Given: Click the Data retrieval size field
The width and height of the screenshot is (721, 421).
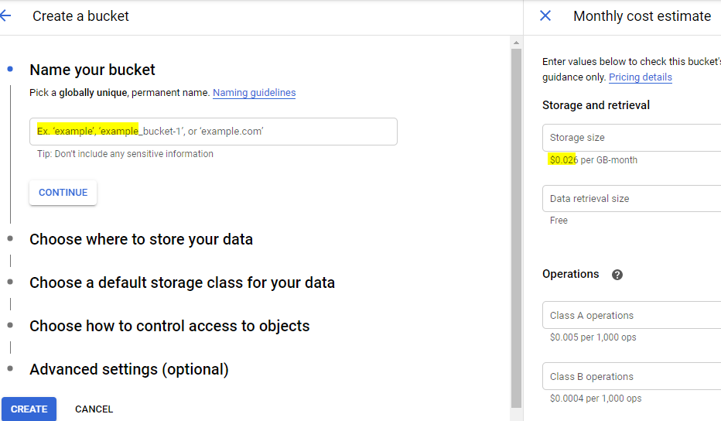Looking at the screenshot, I should (x=631, y=199).
